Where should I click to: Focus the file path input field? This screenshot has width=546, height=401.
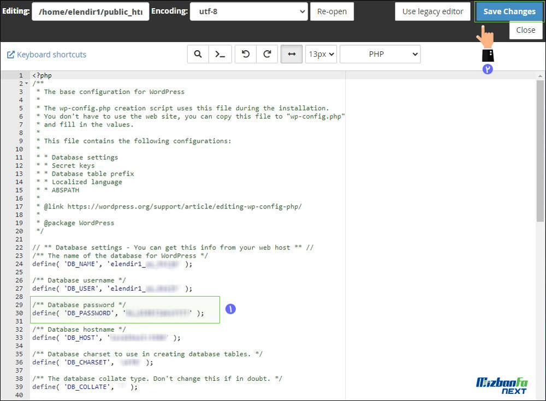91,11
